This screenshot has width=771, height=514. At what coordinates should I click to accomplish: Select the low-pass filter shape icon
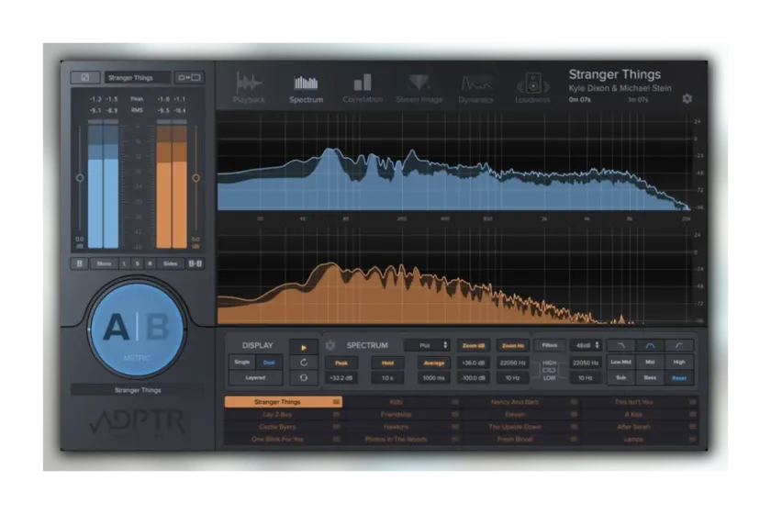point(621,346)
